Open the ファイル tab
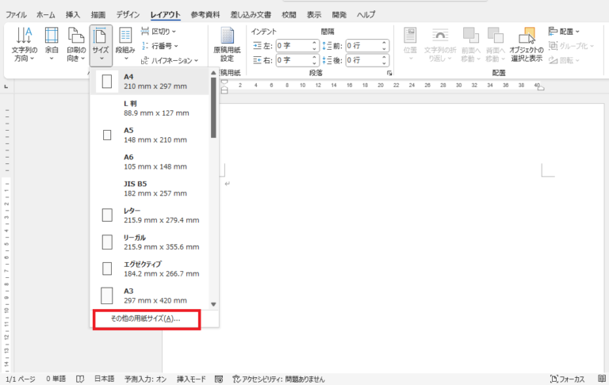The image size is (609, 385). pos(16,15)
